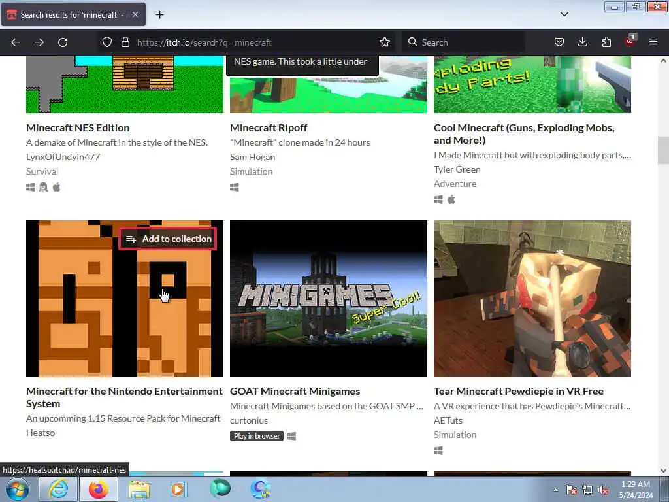The image size is (669, 502).
Task: Visit curtonius author page
Action: click(249, 420)
